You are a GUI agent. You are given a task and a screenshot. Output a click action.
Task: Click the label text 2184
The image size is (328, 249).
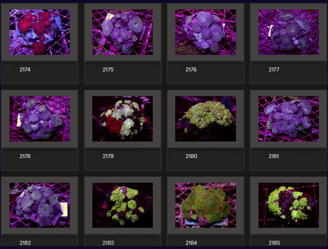click(191, 243)
